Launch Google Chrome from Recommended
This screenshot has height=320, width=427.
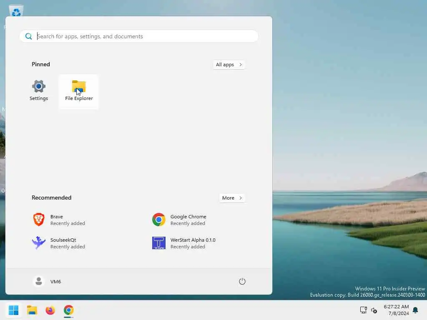(x=179, y=220)
